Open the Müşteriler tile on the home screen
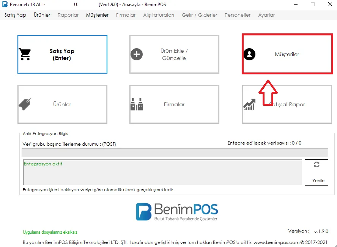Image resolution: width=337 pixels, height=247 pixels. point(287,54)
